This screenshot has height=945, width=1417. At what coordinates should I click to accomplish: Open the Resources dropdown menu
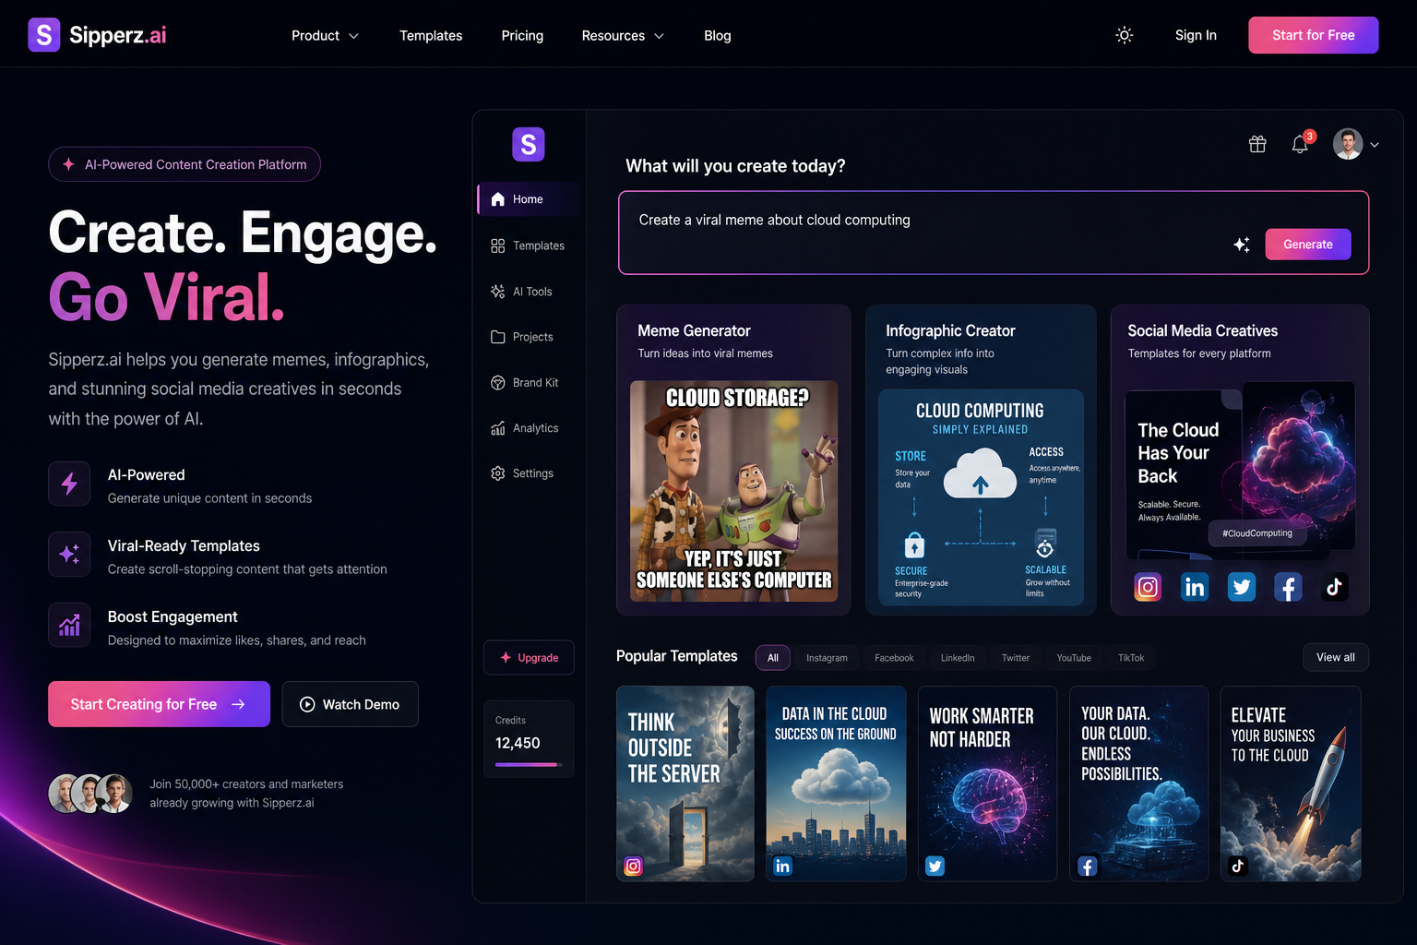[x=623, y=36]
